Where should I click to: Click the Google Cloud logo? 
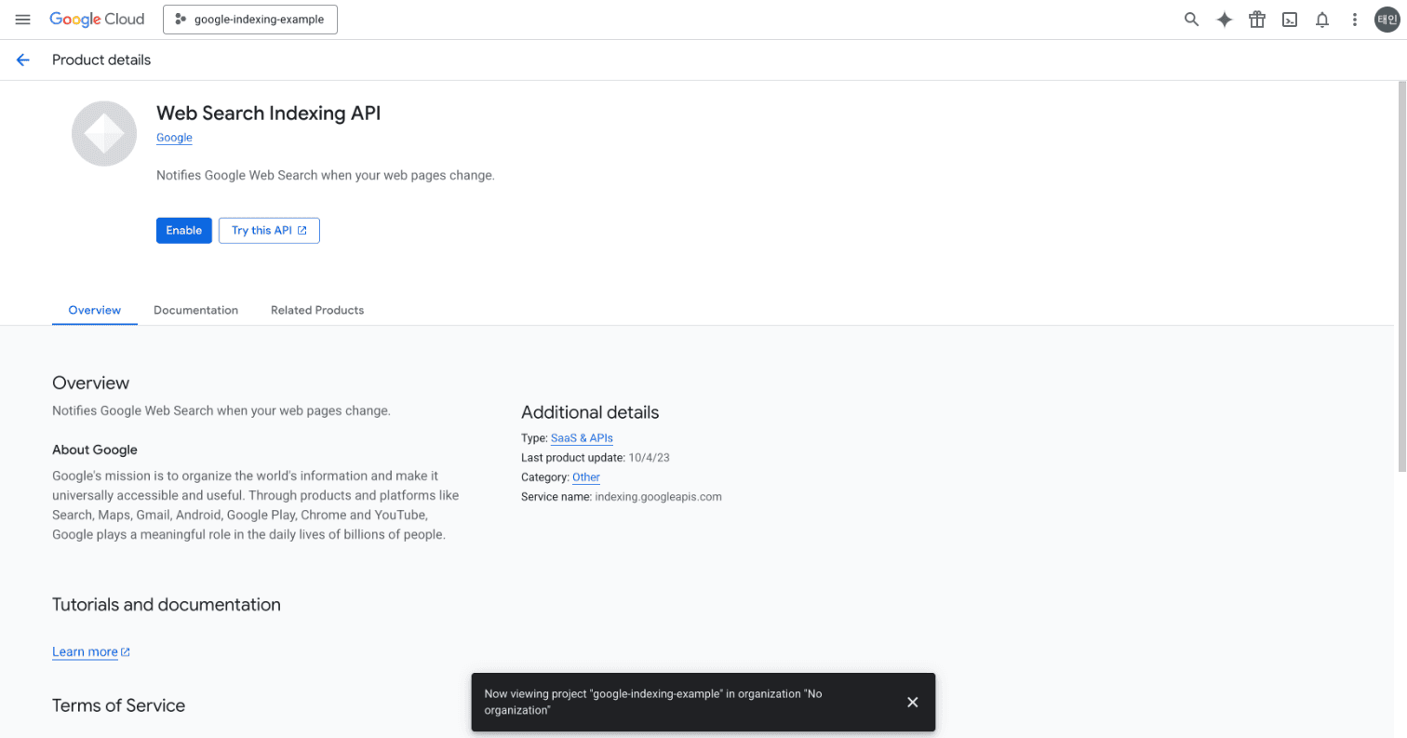click(97, 20)
